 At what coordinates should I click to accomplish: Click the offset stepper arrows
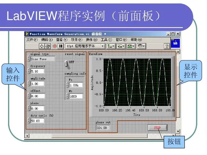point(29,96)
